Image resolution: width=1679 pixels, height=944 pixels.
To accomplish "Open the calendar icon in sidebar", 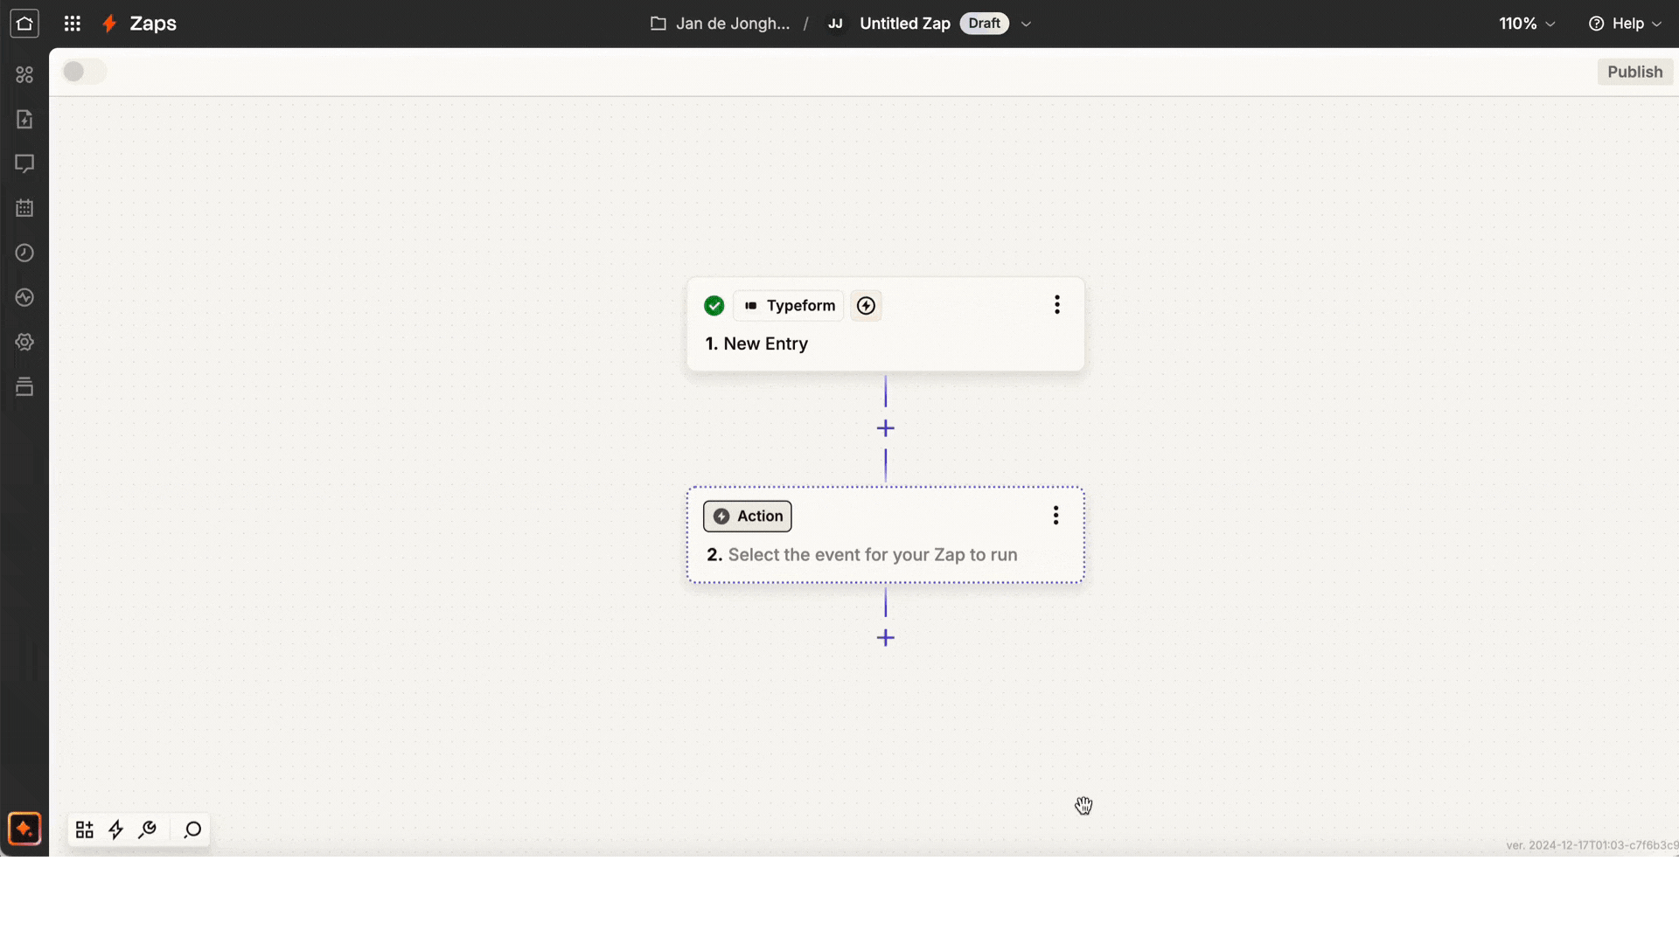I will (x=24, y=208).
